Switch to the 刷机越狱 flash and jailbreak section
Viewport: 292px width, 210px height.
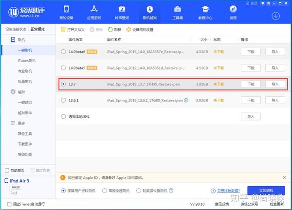pos(150,13)
